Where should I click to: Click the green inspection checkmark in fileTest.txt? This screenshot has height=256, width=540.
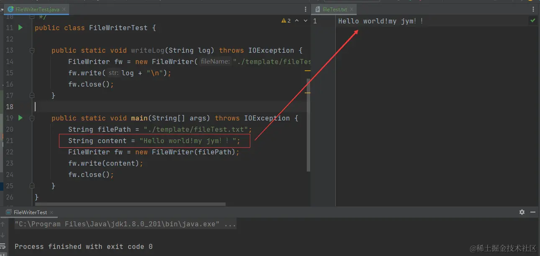[x=532, y=20]
